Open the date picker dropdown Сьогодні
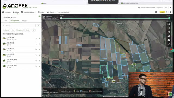 [x=51, y=17]
